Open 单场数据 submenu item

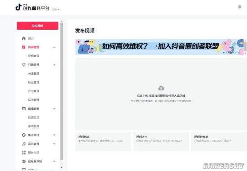click(34, 126)
